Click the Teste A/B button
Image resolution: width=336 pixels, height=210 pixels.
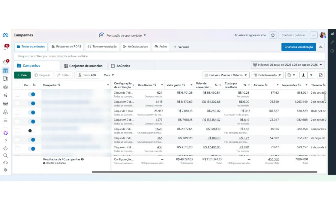(x=87, y=75)
